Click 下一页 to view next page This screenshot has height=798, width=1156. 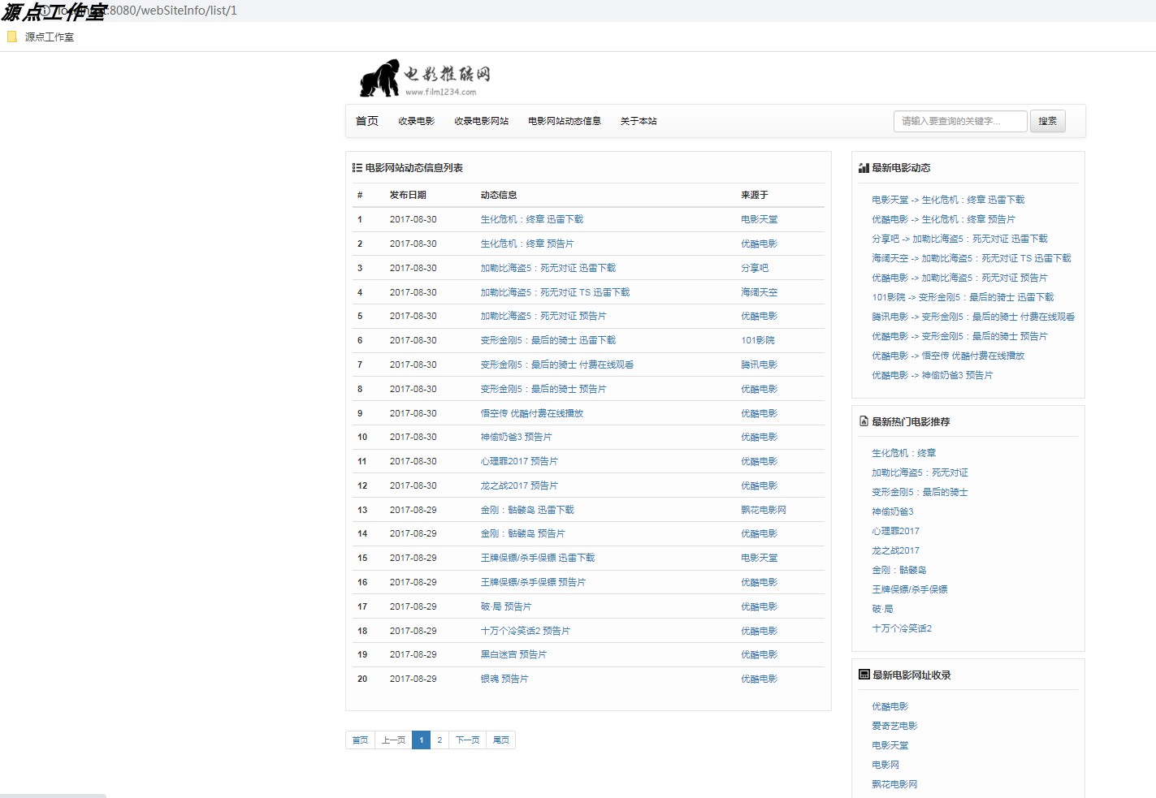pyautogui.click(x=467, y=740)
